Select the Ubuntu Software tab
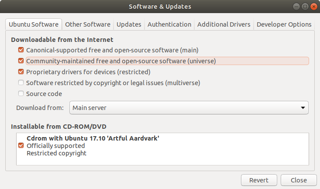The width and height of the screenshot is (320, 189). [34, 24]
